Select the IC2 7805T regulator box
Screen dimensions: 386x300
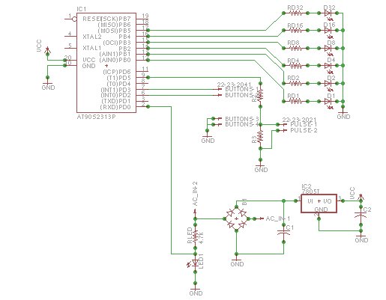pyautogui.click(x=319, y=203)
